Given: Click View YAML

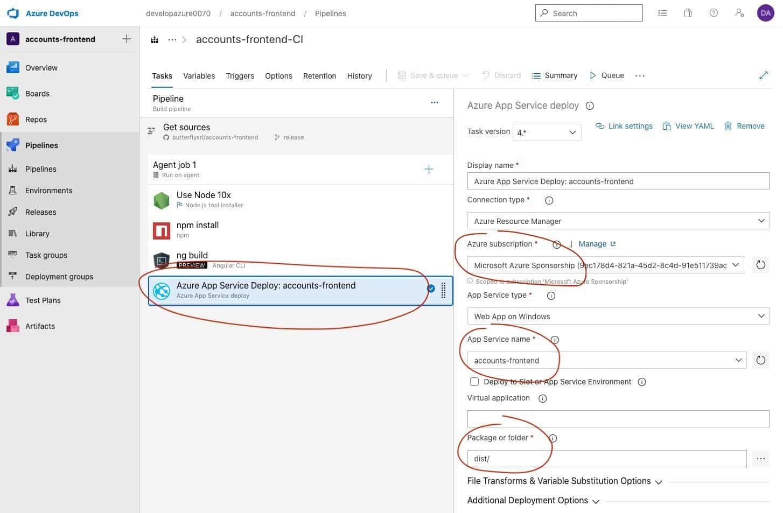Looking at the screenshot, I should click(x=688, y=126).
